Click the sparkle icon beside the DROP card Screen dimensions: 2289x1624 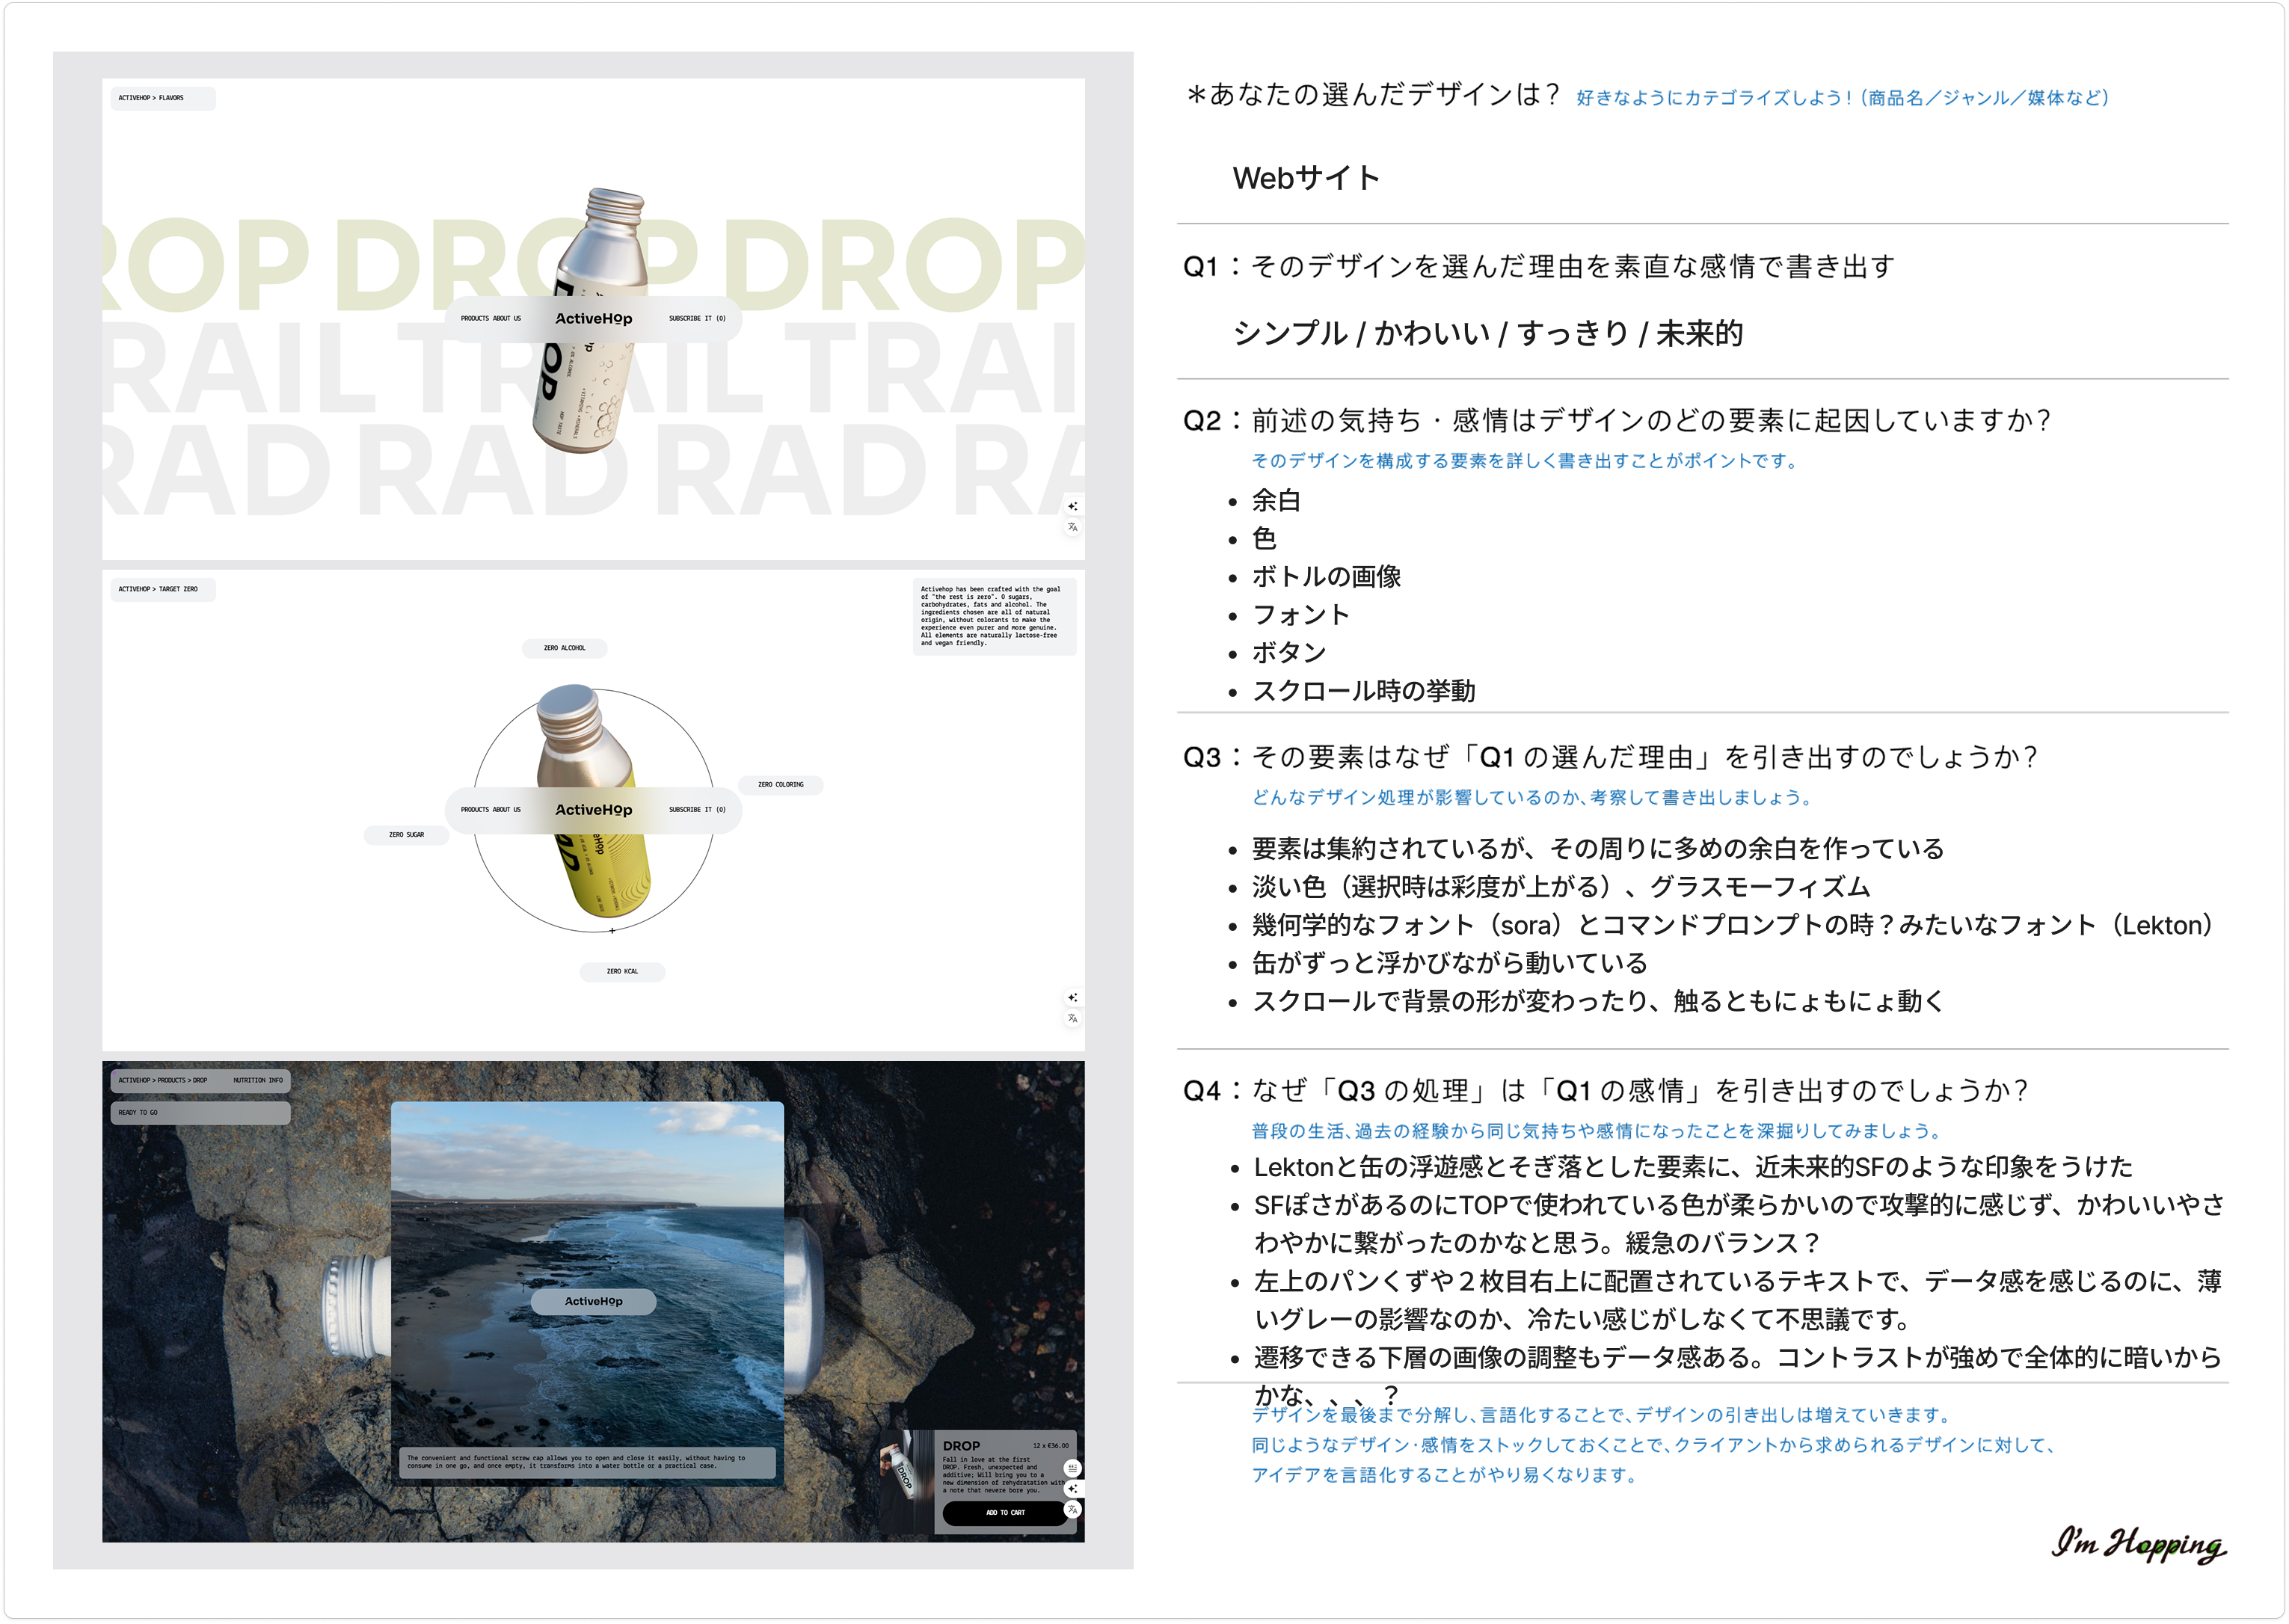[1072, 1488]
